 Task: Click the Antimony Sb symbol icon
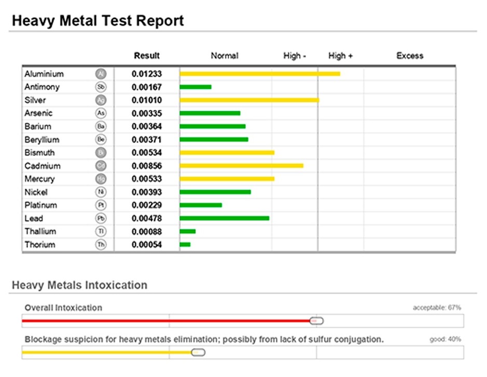tap(101, 87)
